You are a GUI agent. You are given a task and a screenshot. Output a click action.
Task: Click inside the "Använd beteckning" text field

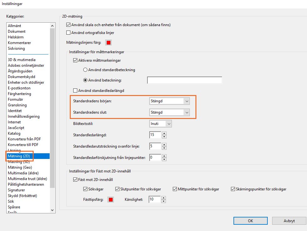[184, 80]
